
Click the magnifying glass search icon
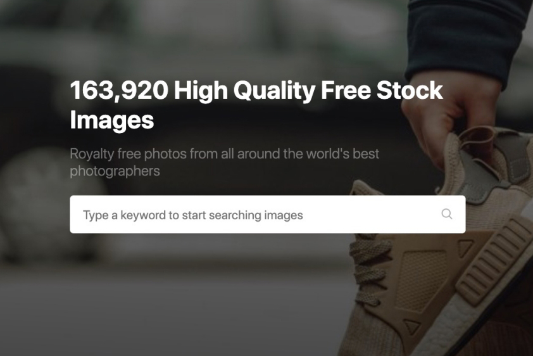click(447, 214)
